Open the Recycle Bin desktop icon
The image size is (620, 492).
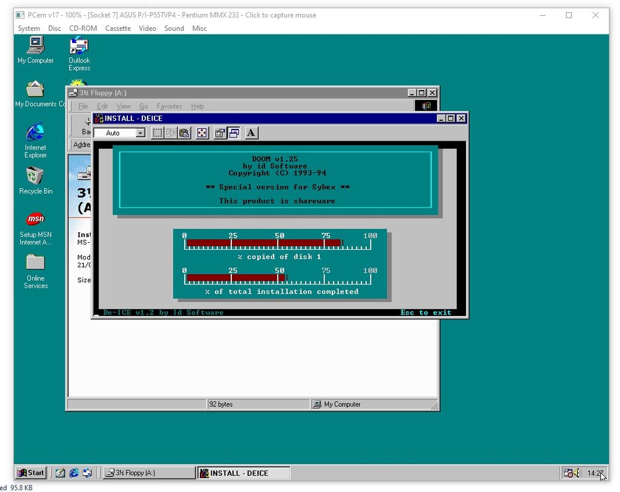tap(35, 175)
